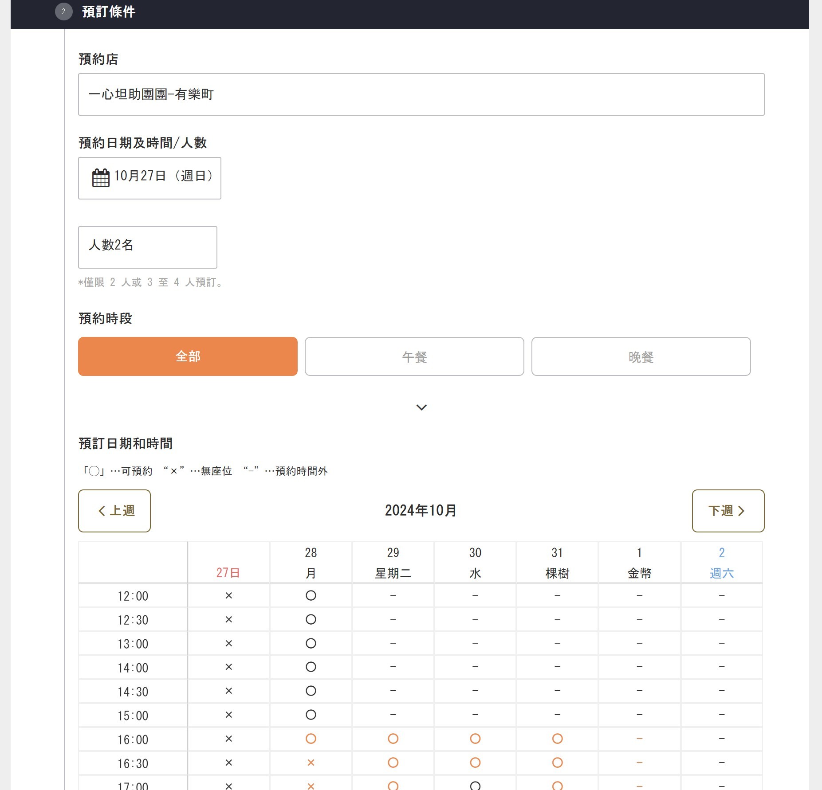Click the 29 星期二 column header
822x790 pixels.
(393, 563)
